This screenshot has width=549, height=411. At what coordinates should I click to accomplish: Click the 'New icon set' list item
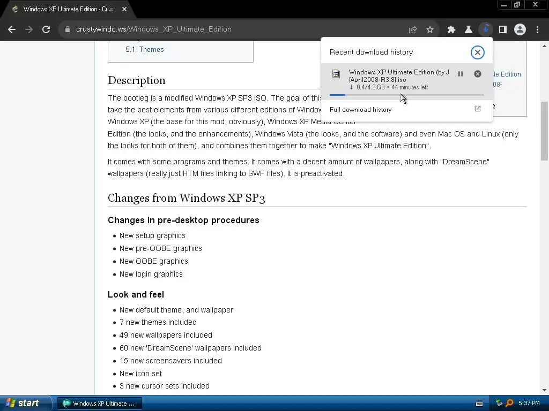click(141, 374)
